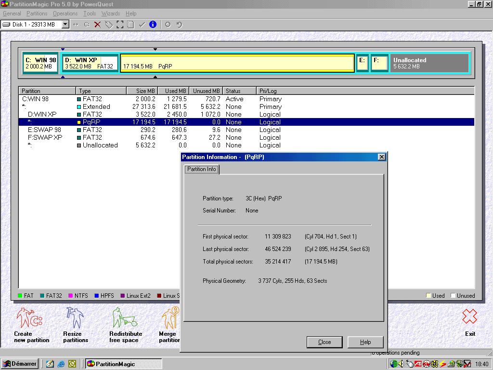Click the Used MB column header
Image resolution: width=493 pixels, height=370 pixels.
coord(173,91)
